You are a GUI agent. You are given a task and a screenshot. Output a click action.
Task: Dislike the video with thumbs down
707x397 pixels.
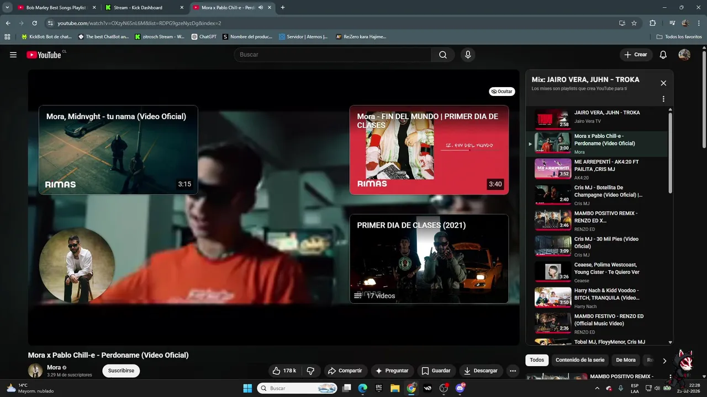(x=310, y=371)
